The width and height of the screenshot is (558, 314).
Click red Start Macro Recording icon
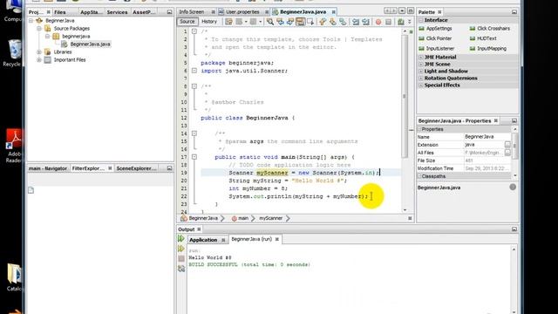pyautogui.click(x=378, y=22)
